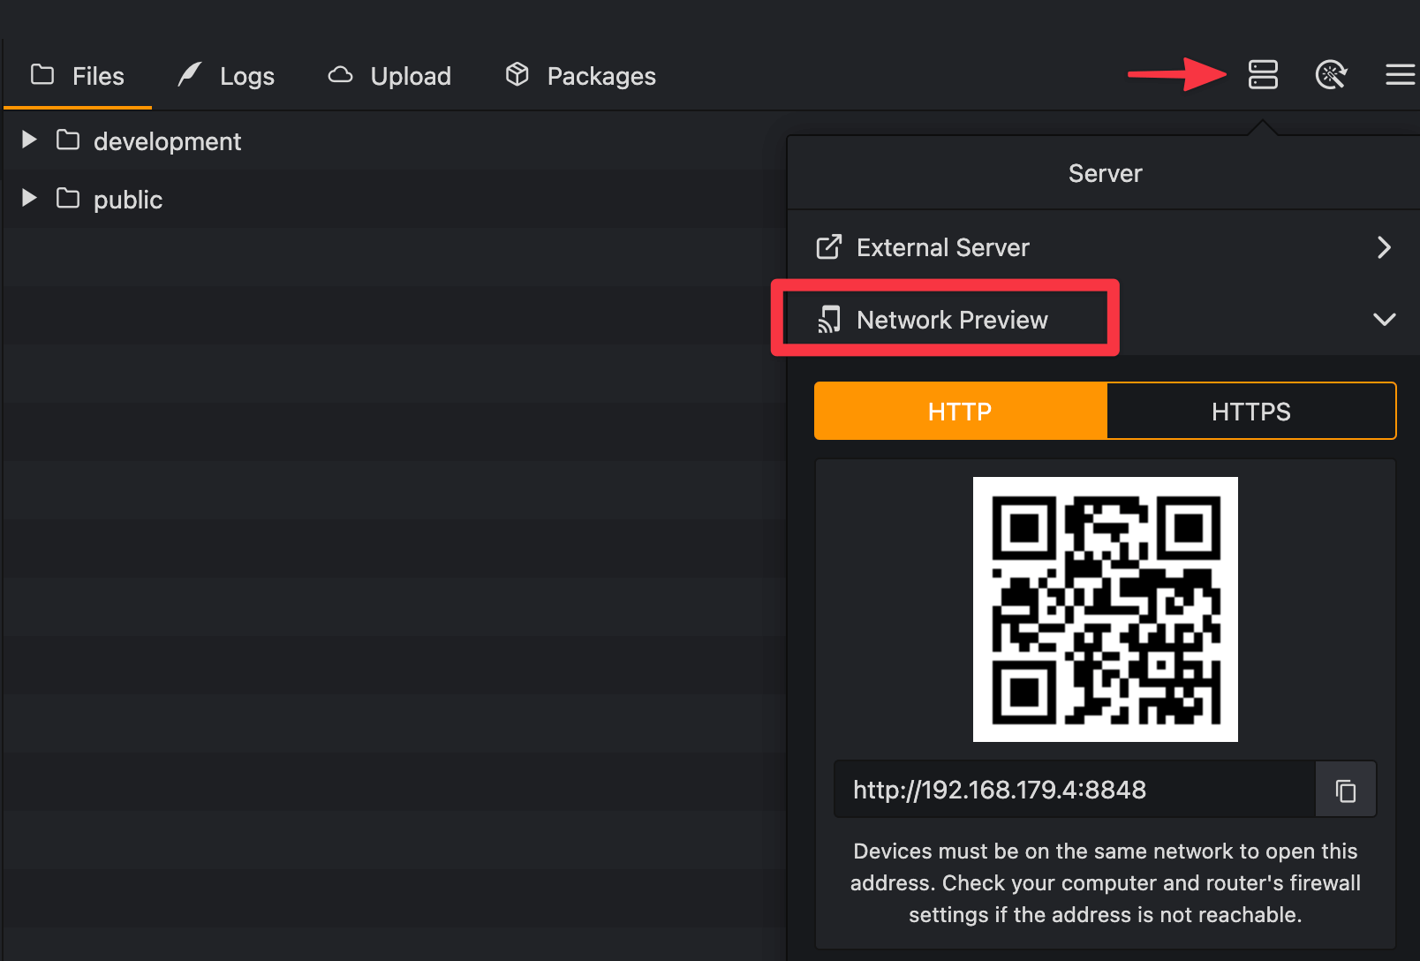The image size is (1420, 961).
Task: Click the Server panel title
Action: click(1105, 173)
